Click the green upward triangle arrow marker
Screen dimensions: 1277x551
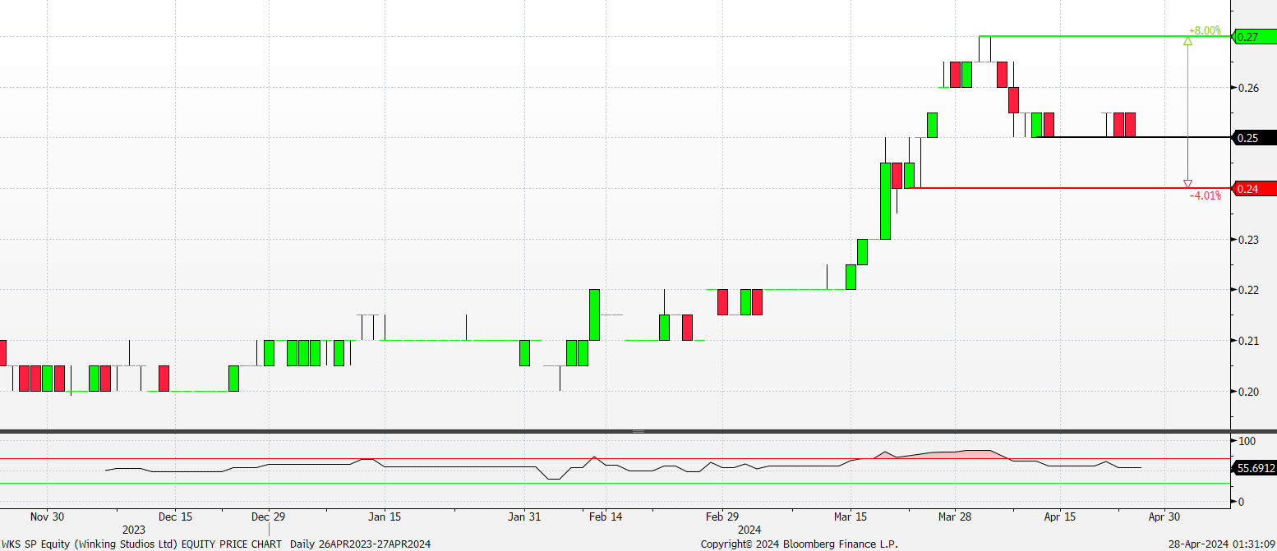coord(1187,41)
